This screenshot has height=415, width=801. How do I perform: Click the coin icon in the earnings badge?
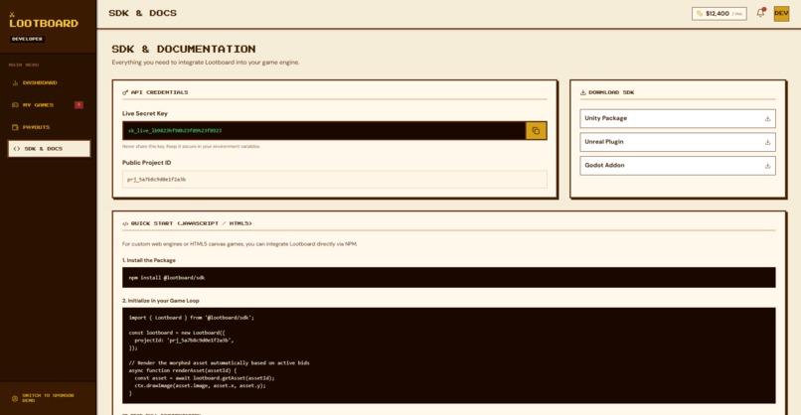700,14
